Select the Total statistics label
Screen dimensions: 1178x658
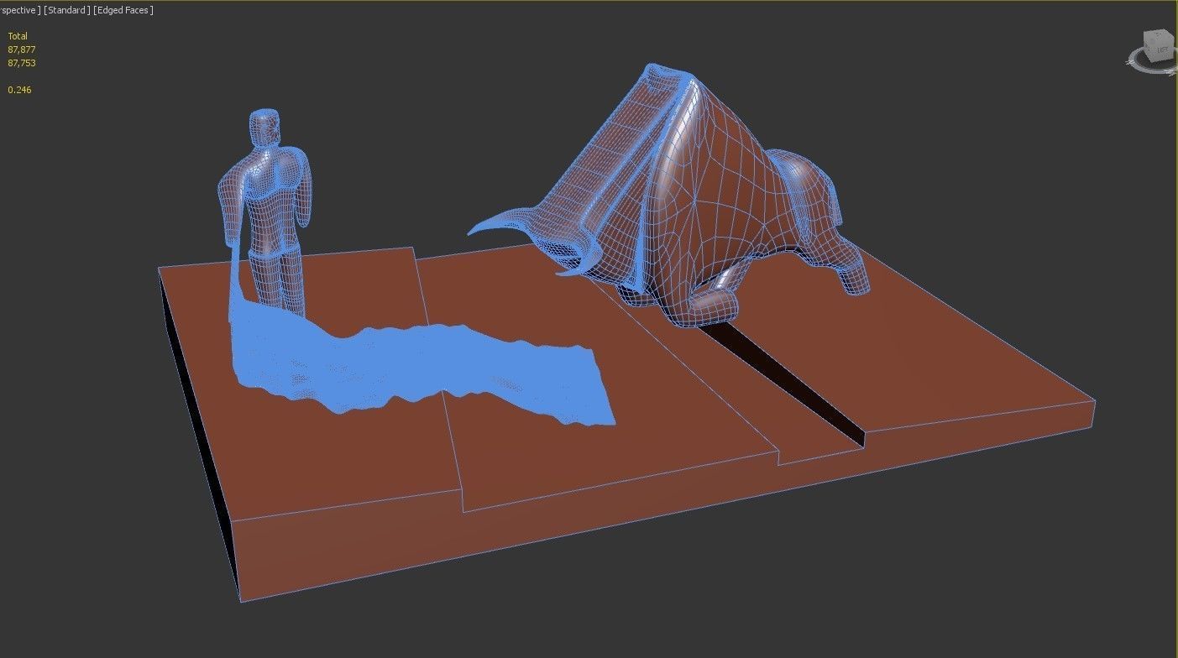pyautogui.click(x=18, y=36)
